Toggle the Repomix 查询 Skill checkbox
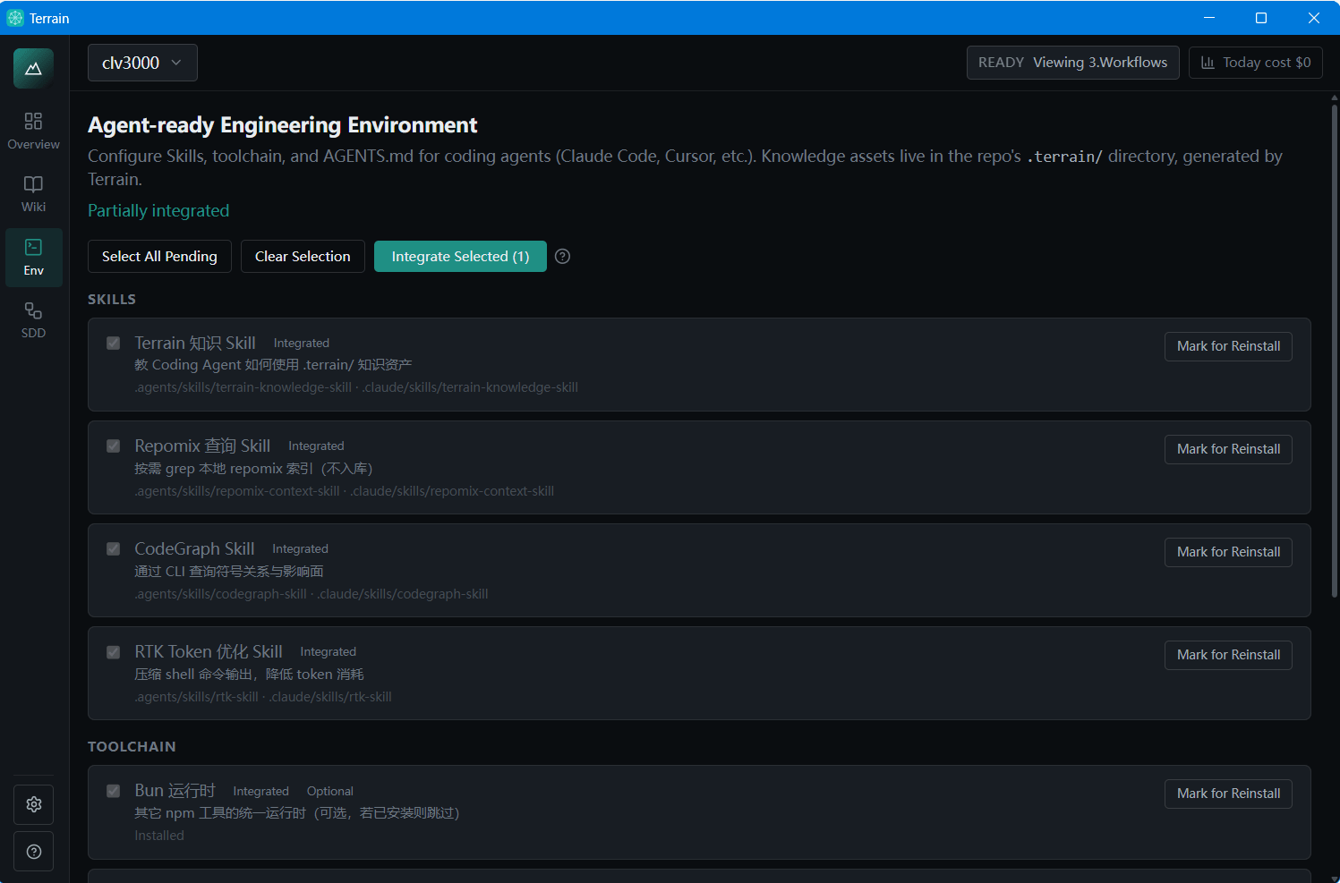This screenshot has width=1340, height=883. tap(114, 446)
